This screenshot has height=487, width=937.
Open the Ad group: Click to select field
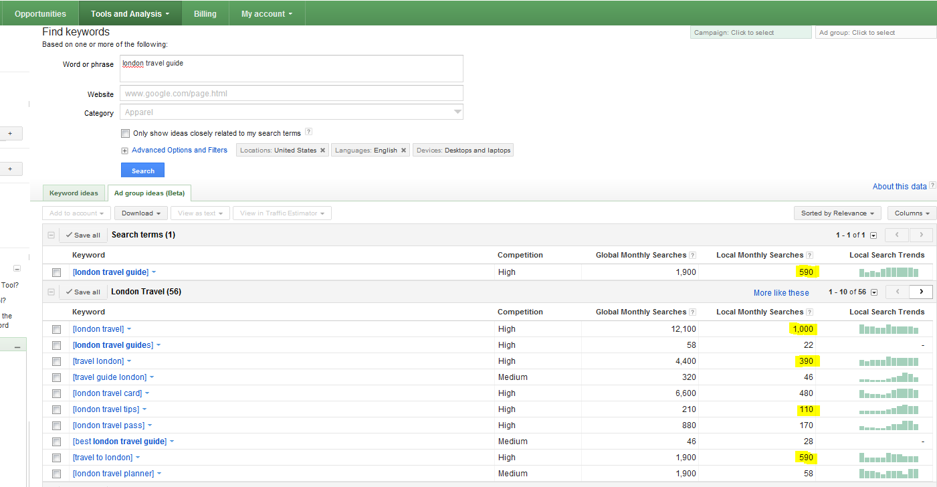point(875,32)
